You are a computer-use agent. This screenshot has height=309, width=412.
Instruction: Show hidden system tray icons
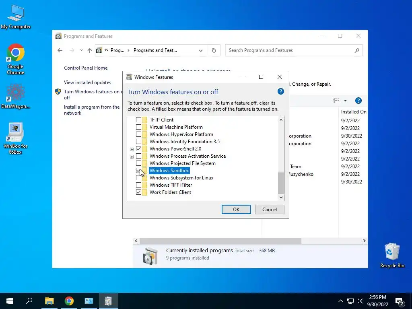pyautogui.click(x=340, y=301)
